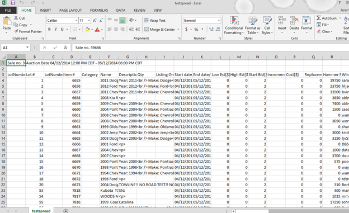Switch to the INSERT tab
This screenshot has height=213, width=349.
coord(45,10)
